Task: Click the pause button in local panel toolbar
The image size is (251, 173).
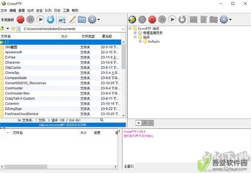Action: [31, 19]
